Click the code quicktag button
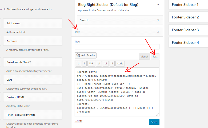Viewport: 208px width, 128px height. click(120, 64)
